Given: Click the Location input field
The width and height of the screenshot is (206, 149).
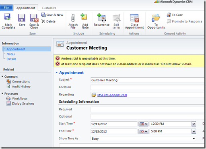Looking at the screenshot, I should [148, 87].
